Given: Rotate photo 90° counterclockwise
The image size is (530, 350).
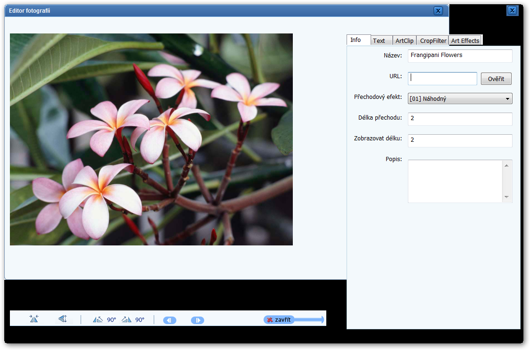Looking at the screenshot, I should click(105, 319).
